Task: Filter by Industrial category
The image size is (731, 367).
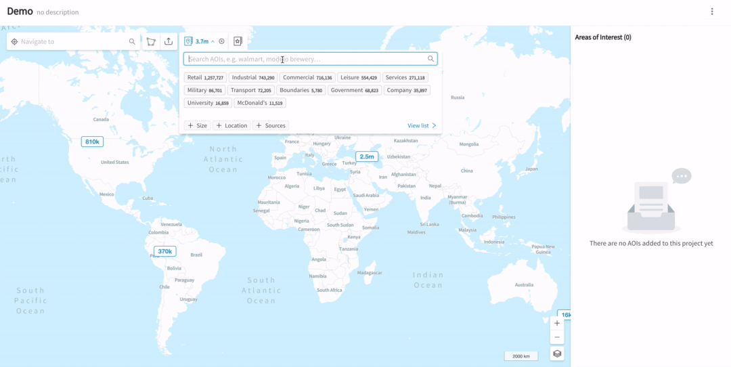Action: click(253, 77)
